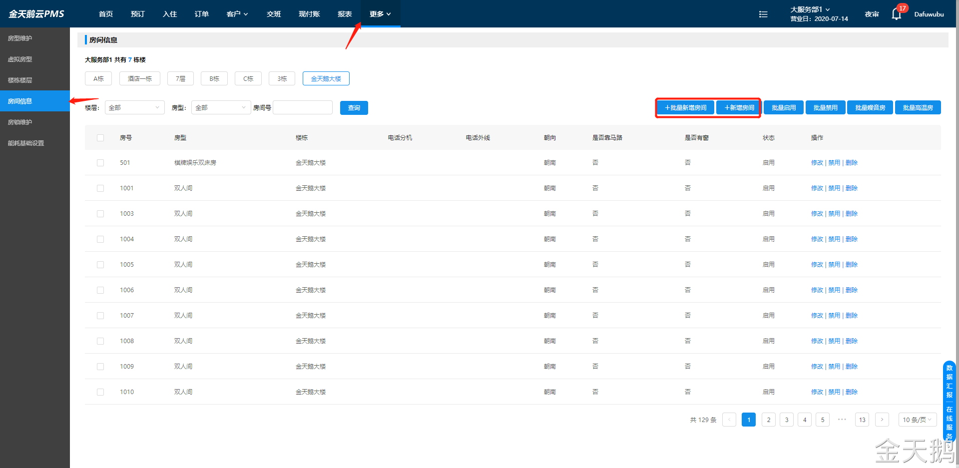
Task: Check the box for room 1001
Action: click(100, 188)
